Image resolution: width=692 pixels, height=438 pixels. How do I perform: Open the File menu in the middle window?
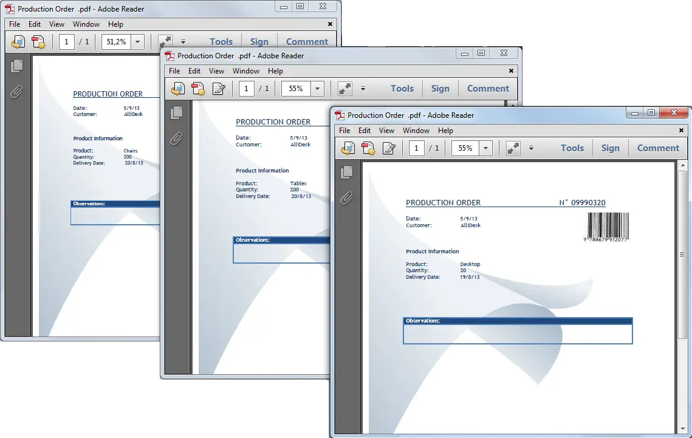174,71
